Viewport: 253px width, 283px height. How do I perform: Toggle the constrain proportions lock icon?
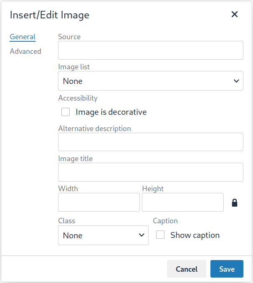[x=235, y=203]
